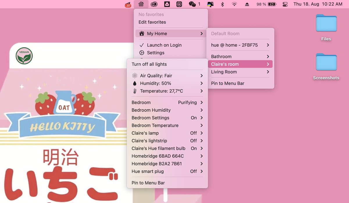Image resolution: width=349 pixels, height=203 pixels.
Task: Click the Homebridge B2A2 7B61 row
Action: point(167,164)
